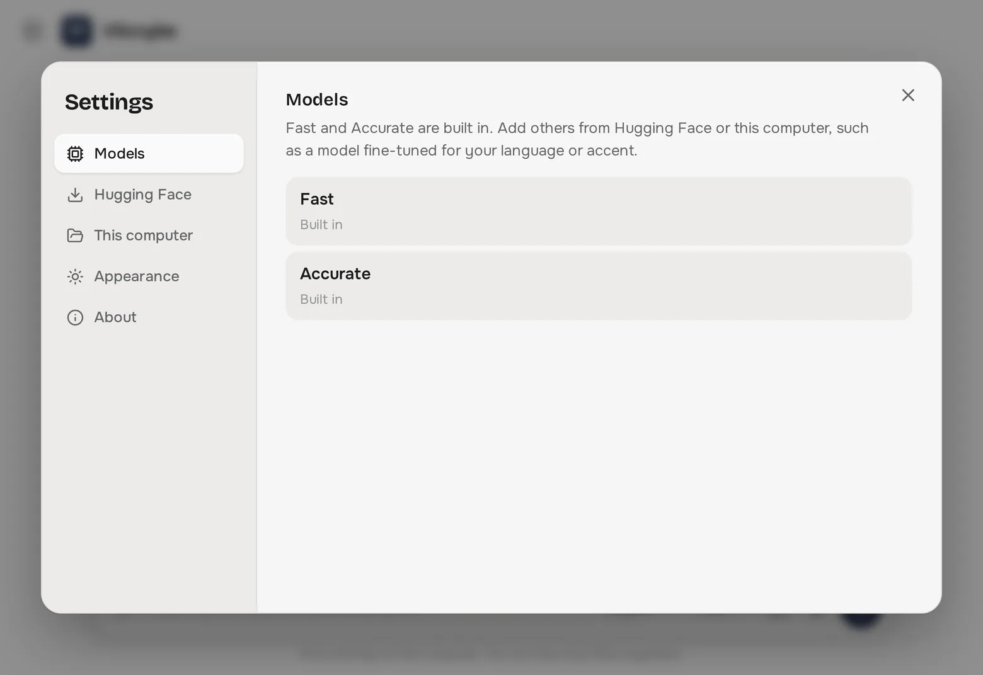The width and height of the screenshot is (983, 675).
Task: Open the Hugging Face settings tab
Action: 149,195
